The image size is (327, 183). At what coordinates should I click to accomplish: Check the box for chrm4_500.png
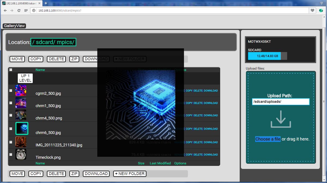(11, 115)
